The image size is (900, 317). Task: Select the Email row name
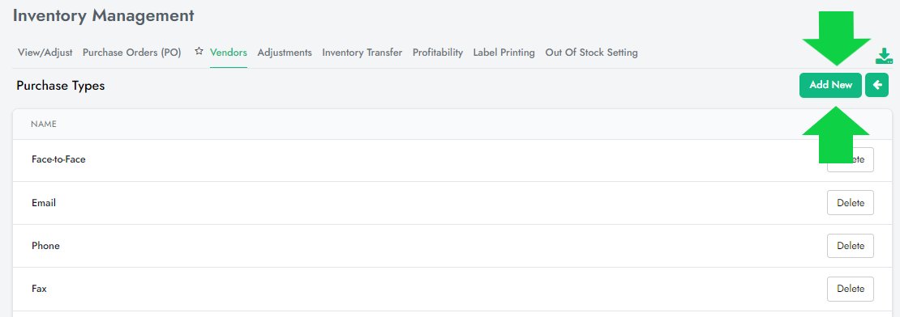tap(44, 202)
